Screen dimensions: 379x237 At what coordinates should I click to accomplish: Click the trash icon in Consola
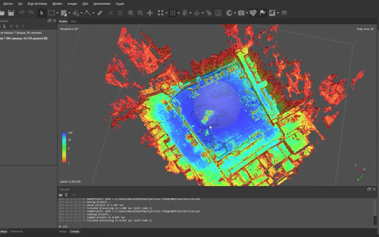[66, 194]
